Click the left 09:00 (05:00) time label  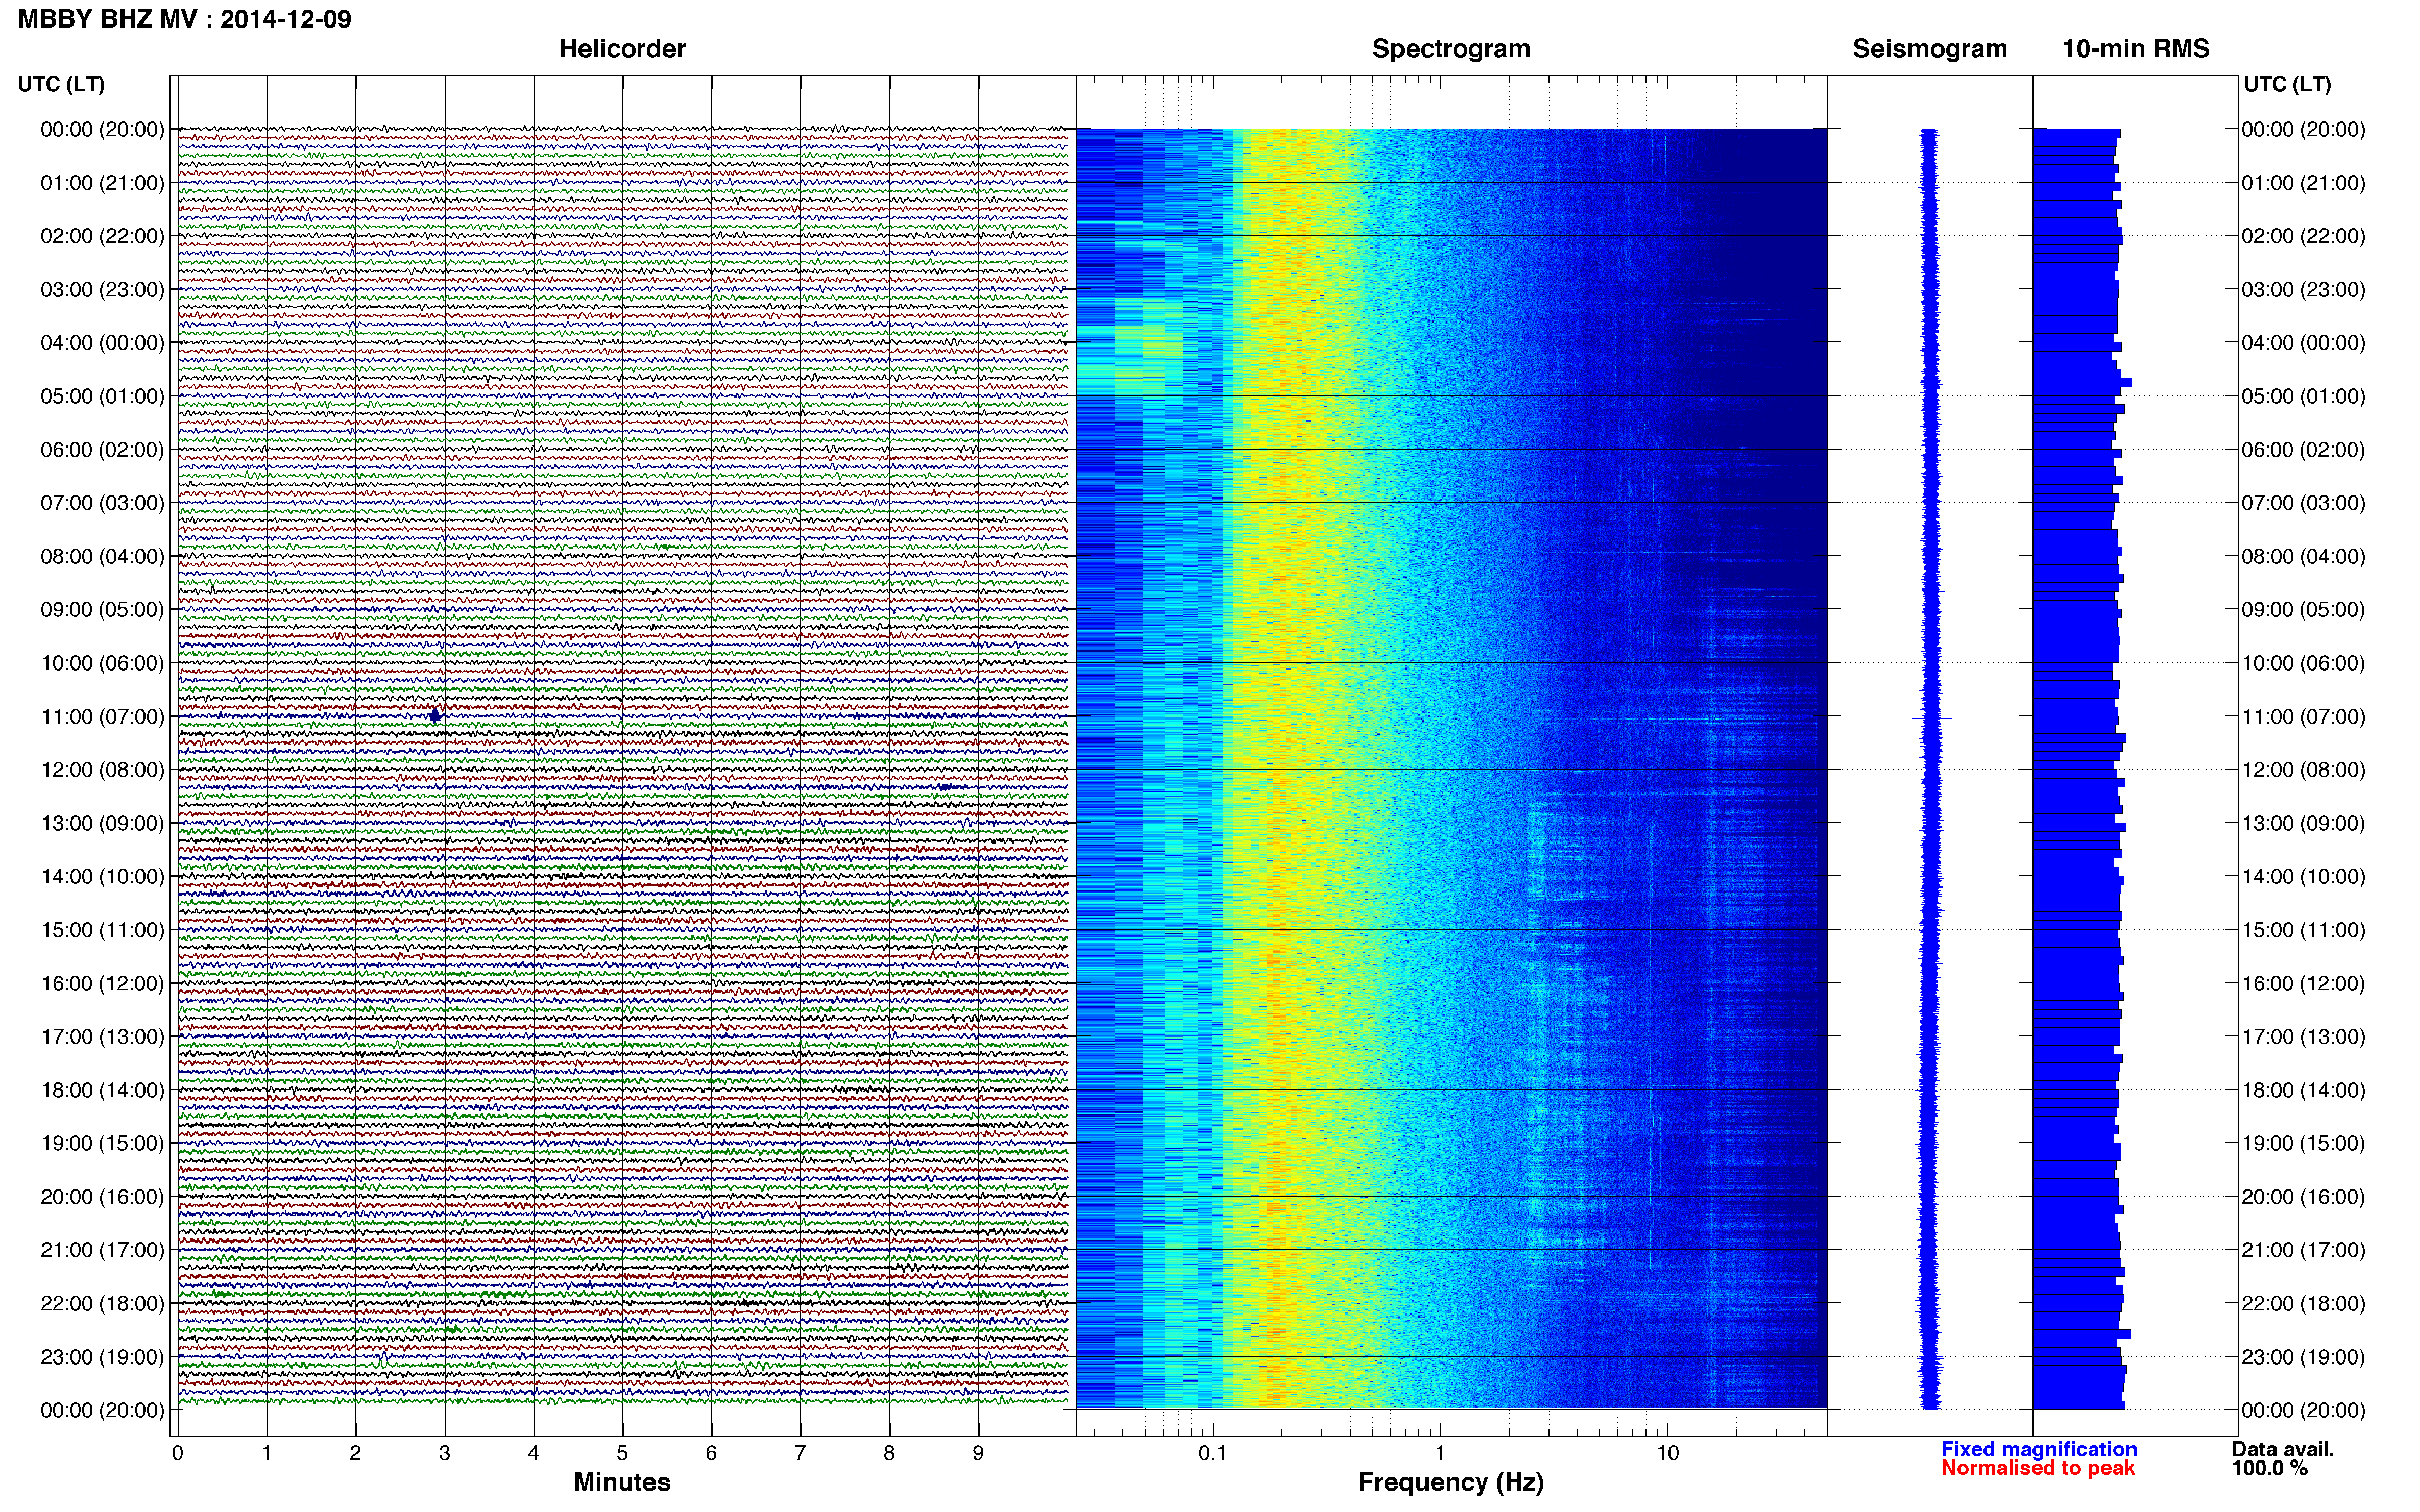tap(102, 610)
